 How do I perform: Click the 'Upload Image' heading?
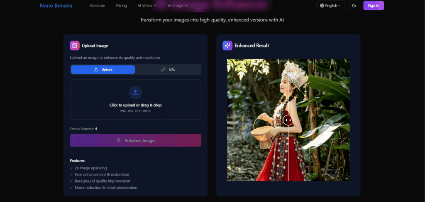coord(95,46)
